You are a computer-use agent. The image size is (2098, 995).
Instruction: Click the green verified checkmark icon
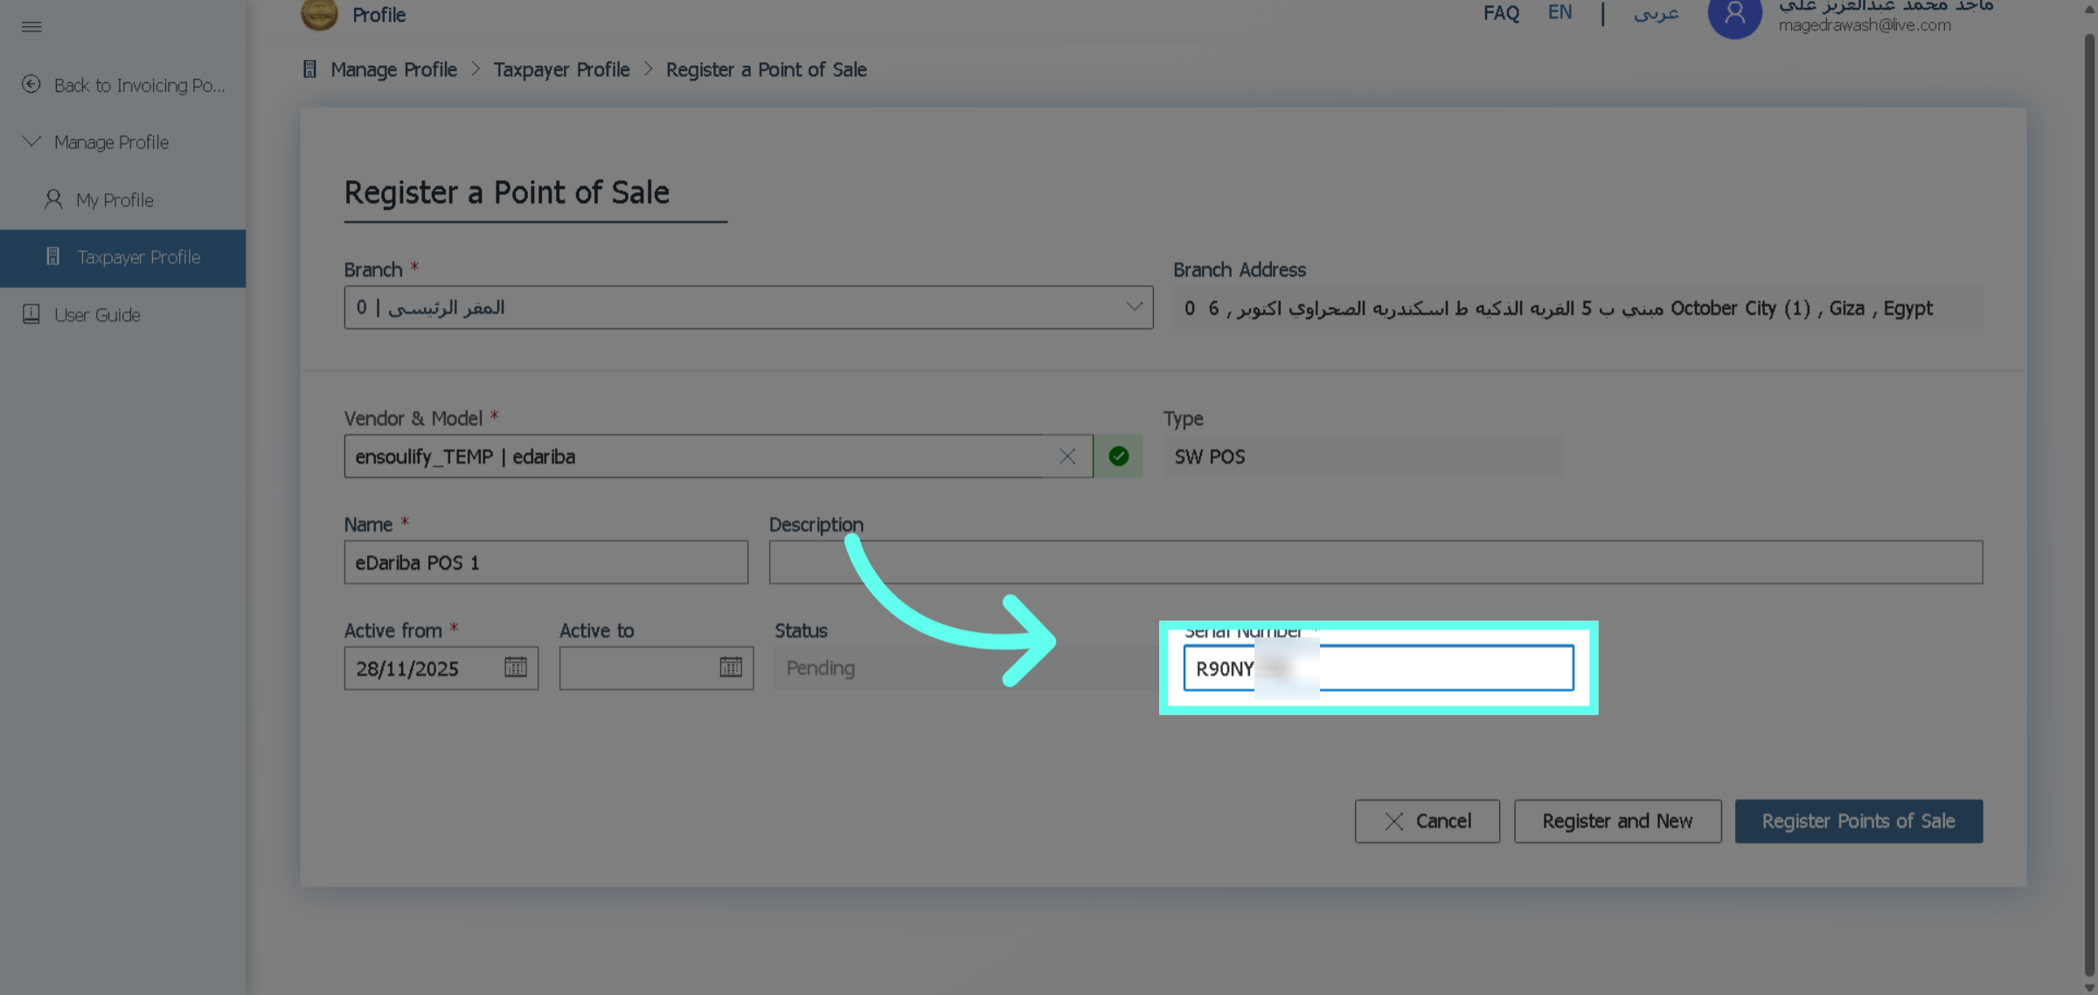click(x=1118, y=456)
